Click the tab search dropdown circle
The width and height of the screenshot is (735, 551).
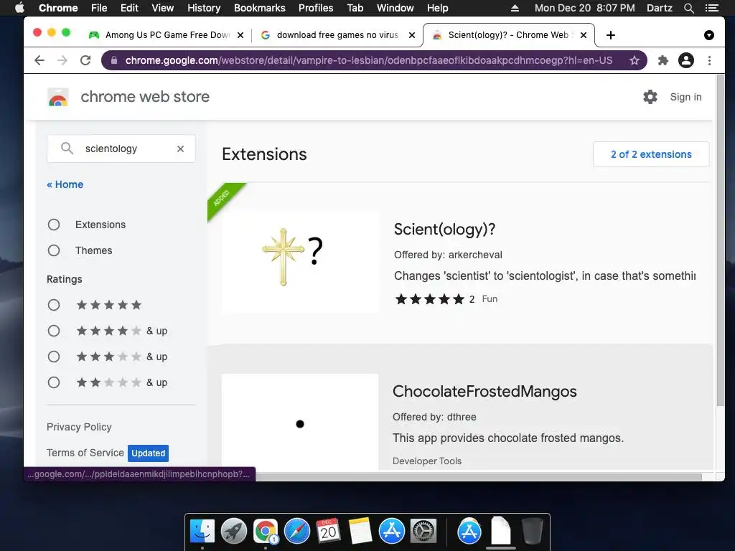pyautogui.click(x=709, y=35)
